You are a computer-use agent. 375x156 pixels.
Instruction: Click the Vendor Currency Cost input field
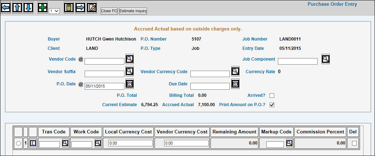coord(186,143)
